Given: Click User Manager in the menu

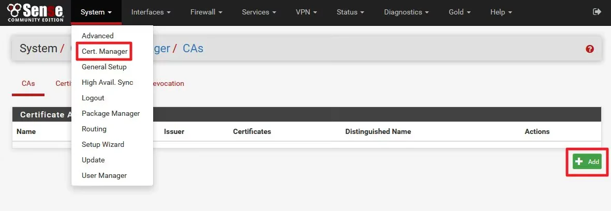Looking at the screenshot, I should click(x=104, y=175).
